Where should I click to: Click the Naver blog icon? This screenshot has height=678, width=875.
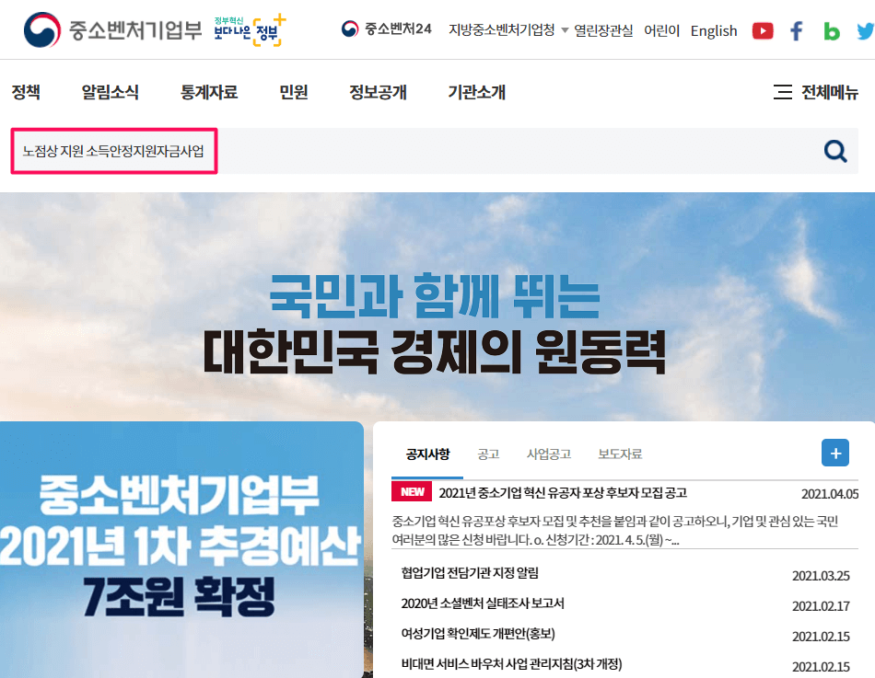(831, 30)
